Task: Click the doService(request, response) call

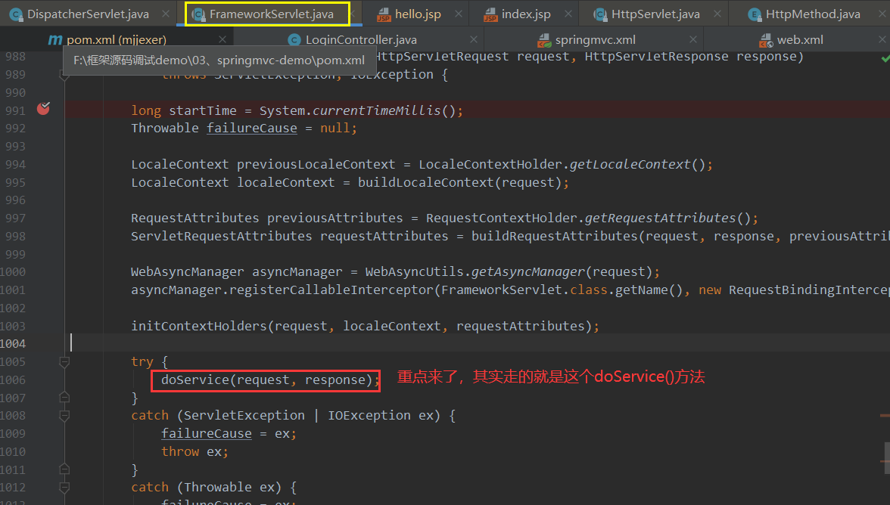Action: (266, 380)
